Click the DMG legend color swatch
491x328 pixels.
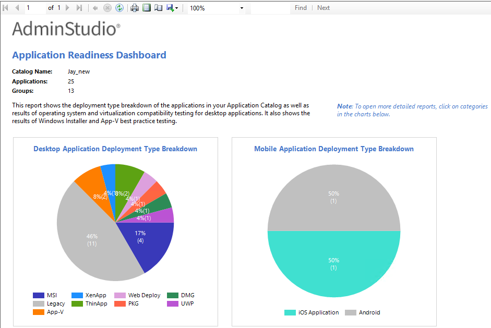pyautogui.click(x=173, y=295)
